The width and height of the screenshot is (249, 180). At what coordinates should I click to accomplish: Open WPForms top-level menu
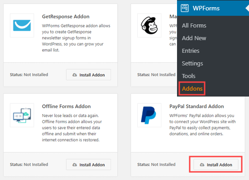[x=213, y=8]
